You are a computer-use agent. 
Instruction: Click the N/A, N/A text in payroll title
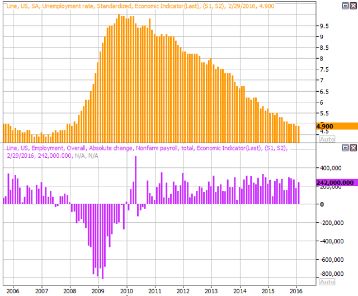coord(87,156)
